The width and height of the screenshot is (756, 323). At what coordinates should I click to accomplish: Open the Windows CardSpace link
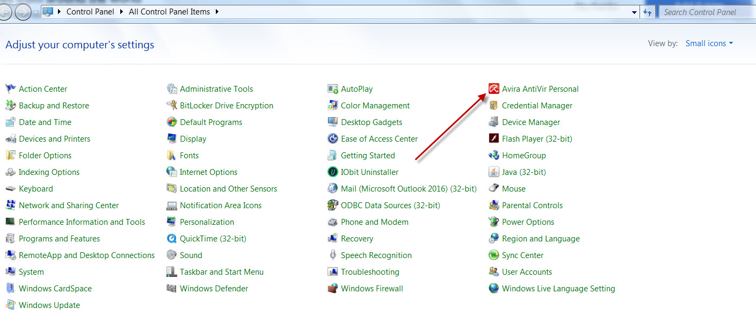[x=55, y=289]
